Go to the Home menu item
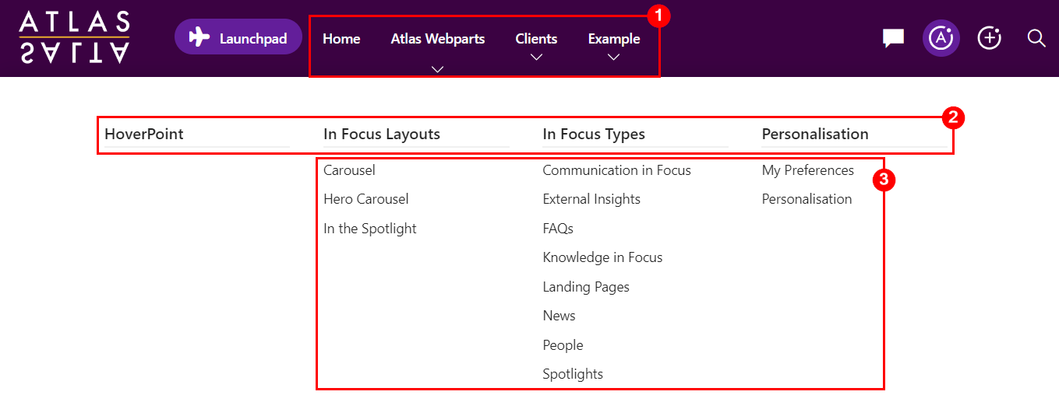Screen dimensions: 1059x402 click(x=341, y=39)
